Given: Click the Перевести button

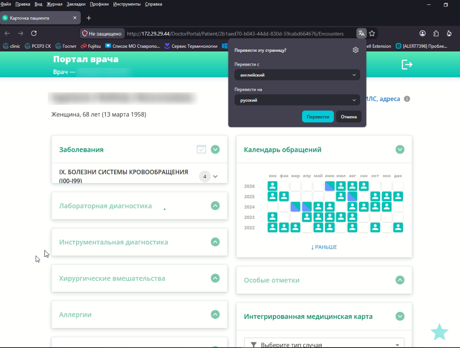Looking at the screenshot, I should [x=318, y=117].
